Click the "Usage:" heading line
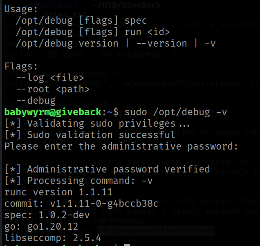 [x=21, y=9]
